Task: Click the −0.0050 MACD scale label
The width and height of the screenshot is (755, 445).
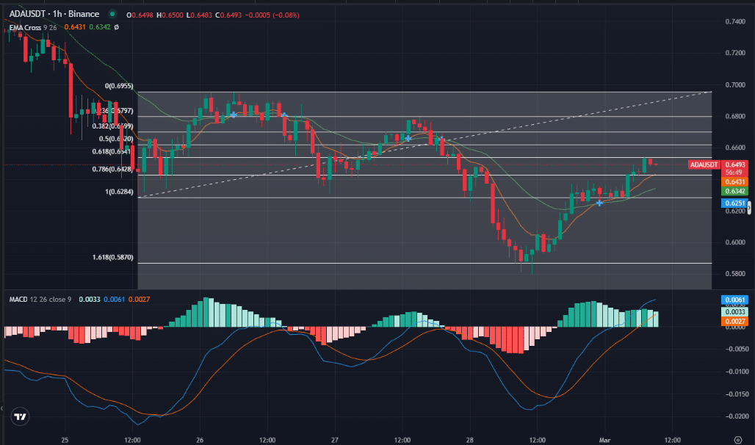Action: pyautogui.click(x=737, y=349)
